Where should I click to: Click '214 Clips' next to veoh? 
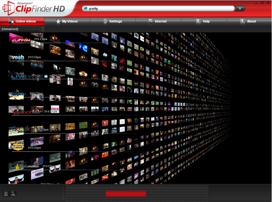click(34, 57)
